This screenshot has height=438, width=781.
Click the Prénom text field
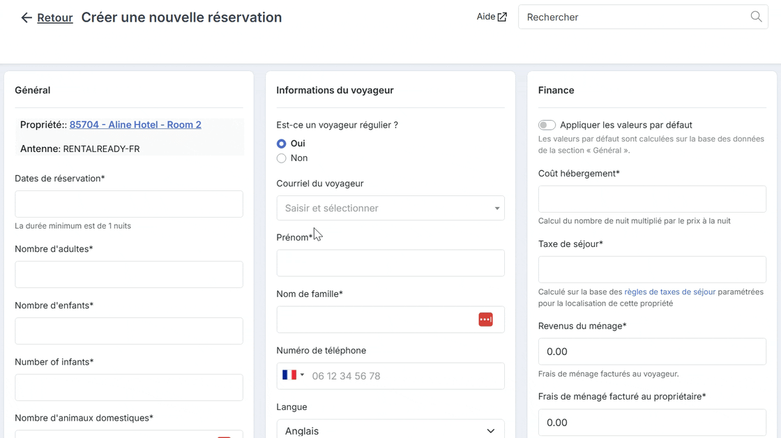[x=390, y=263]
